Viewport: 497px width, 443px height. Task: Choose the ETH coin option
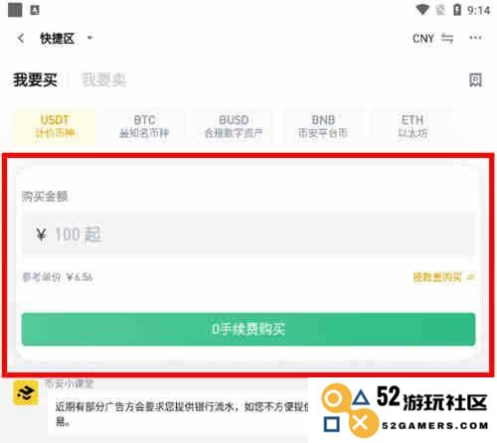(x=413, y=126)
